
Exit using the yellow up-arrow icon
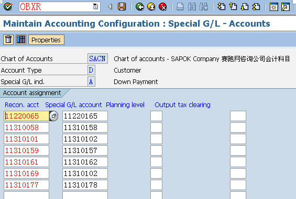pos(151,7)
